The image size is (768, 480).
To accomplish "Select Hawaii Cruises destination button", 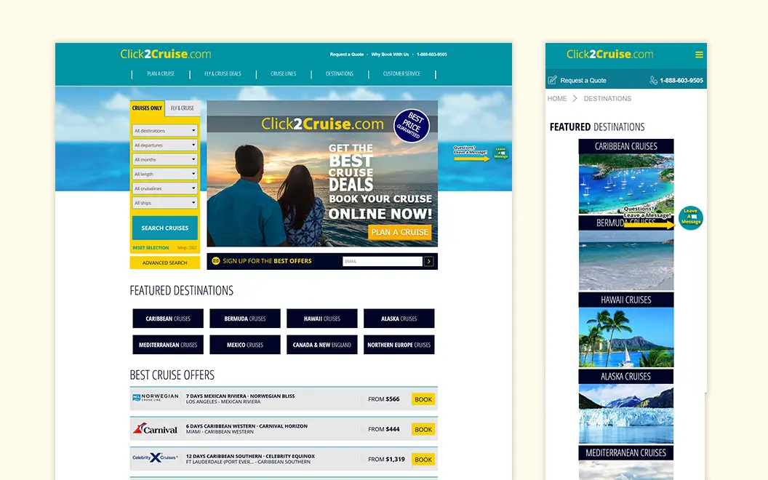I will pyautogui.click(x=321, y=319).
